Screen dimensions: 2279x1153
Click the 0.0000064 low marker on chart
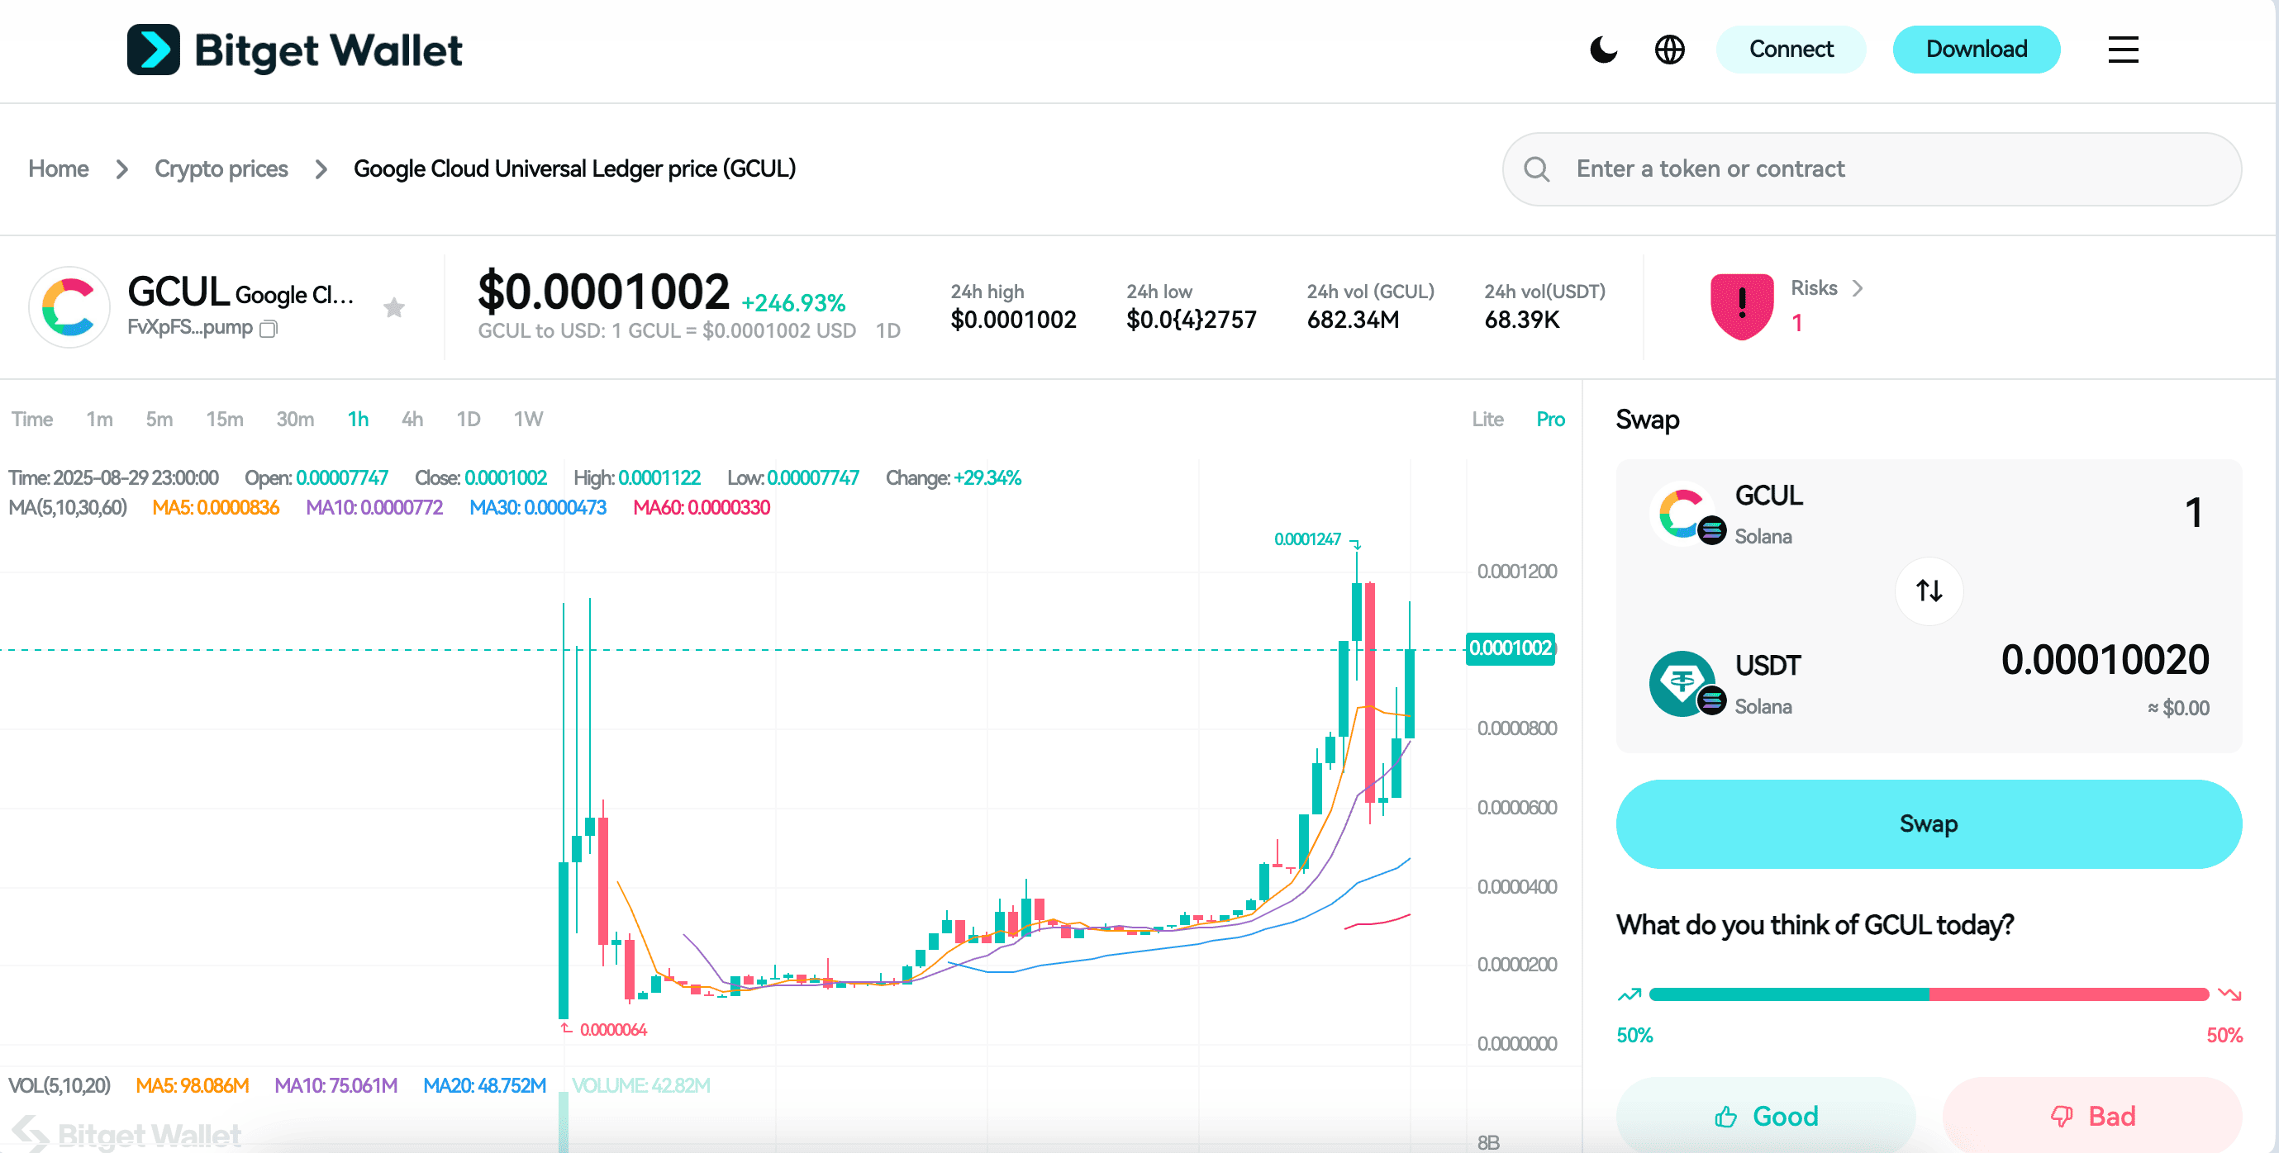point(613,1030)
